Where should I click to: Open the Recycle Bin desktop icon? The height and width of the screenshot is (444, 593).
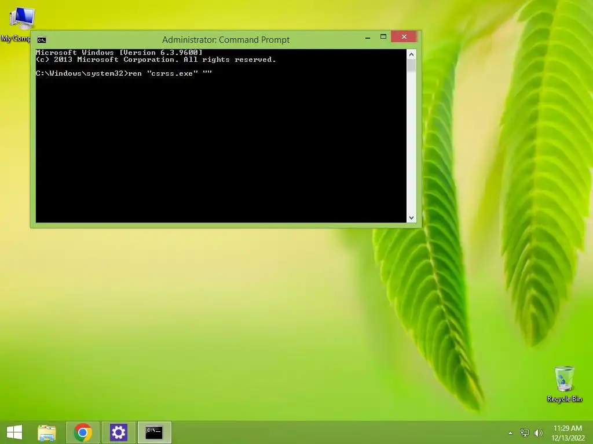[x=564, y=384]
